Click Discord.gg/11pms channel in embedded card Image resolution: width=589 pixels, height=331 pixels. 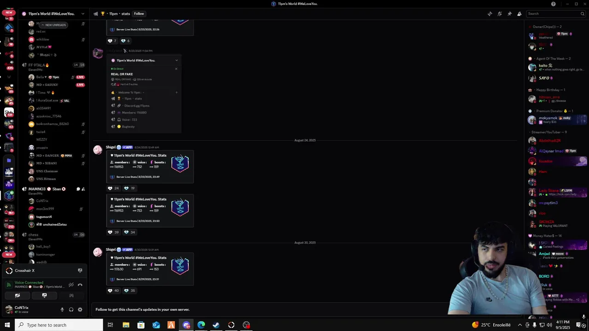137,106
